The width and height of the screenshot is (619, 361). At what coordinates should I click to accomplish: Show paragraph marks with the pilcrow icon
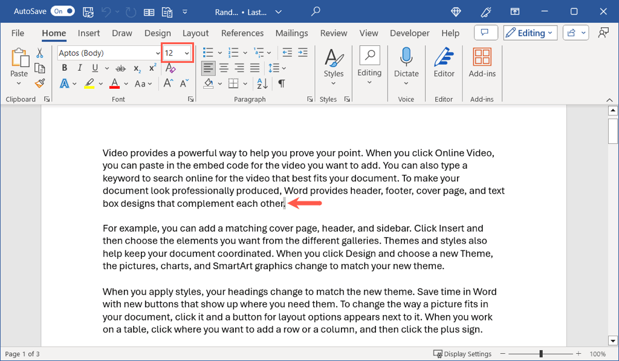pos(281,83)
